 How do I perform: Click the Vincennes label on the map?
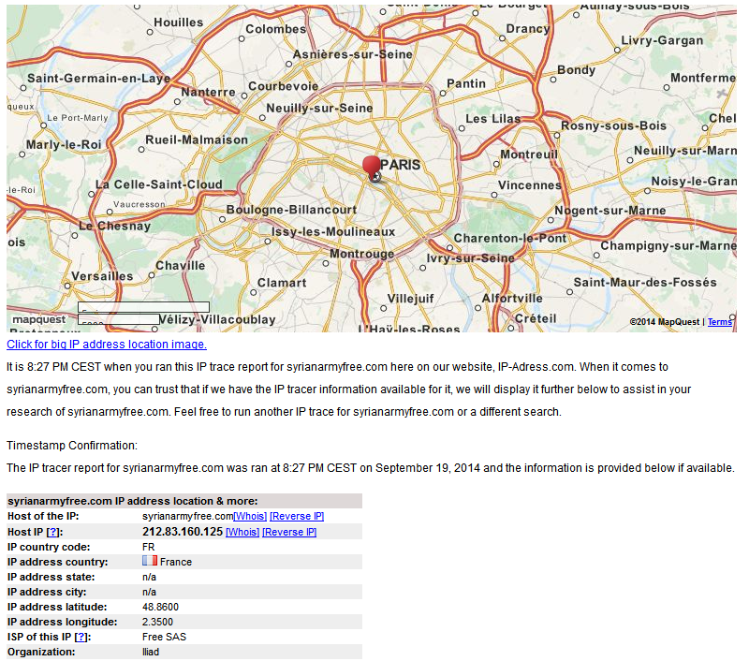(x=530, y=185)
